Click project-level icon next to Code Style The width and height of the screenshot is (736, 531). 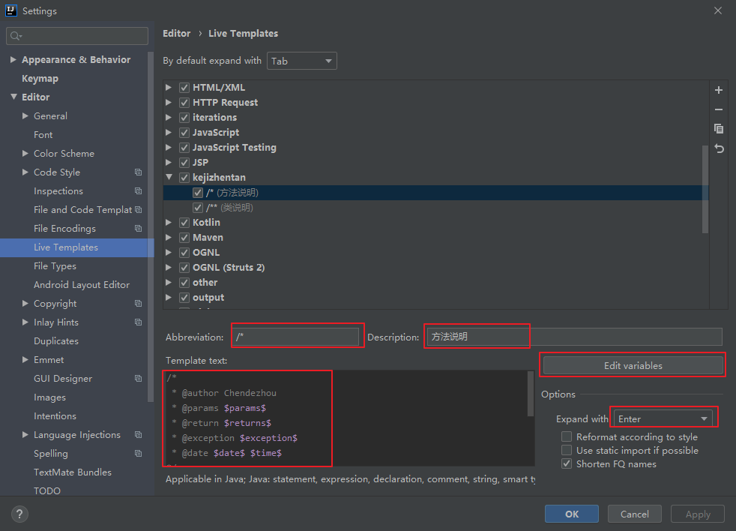pos(138,172)
